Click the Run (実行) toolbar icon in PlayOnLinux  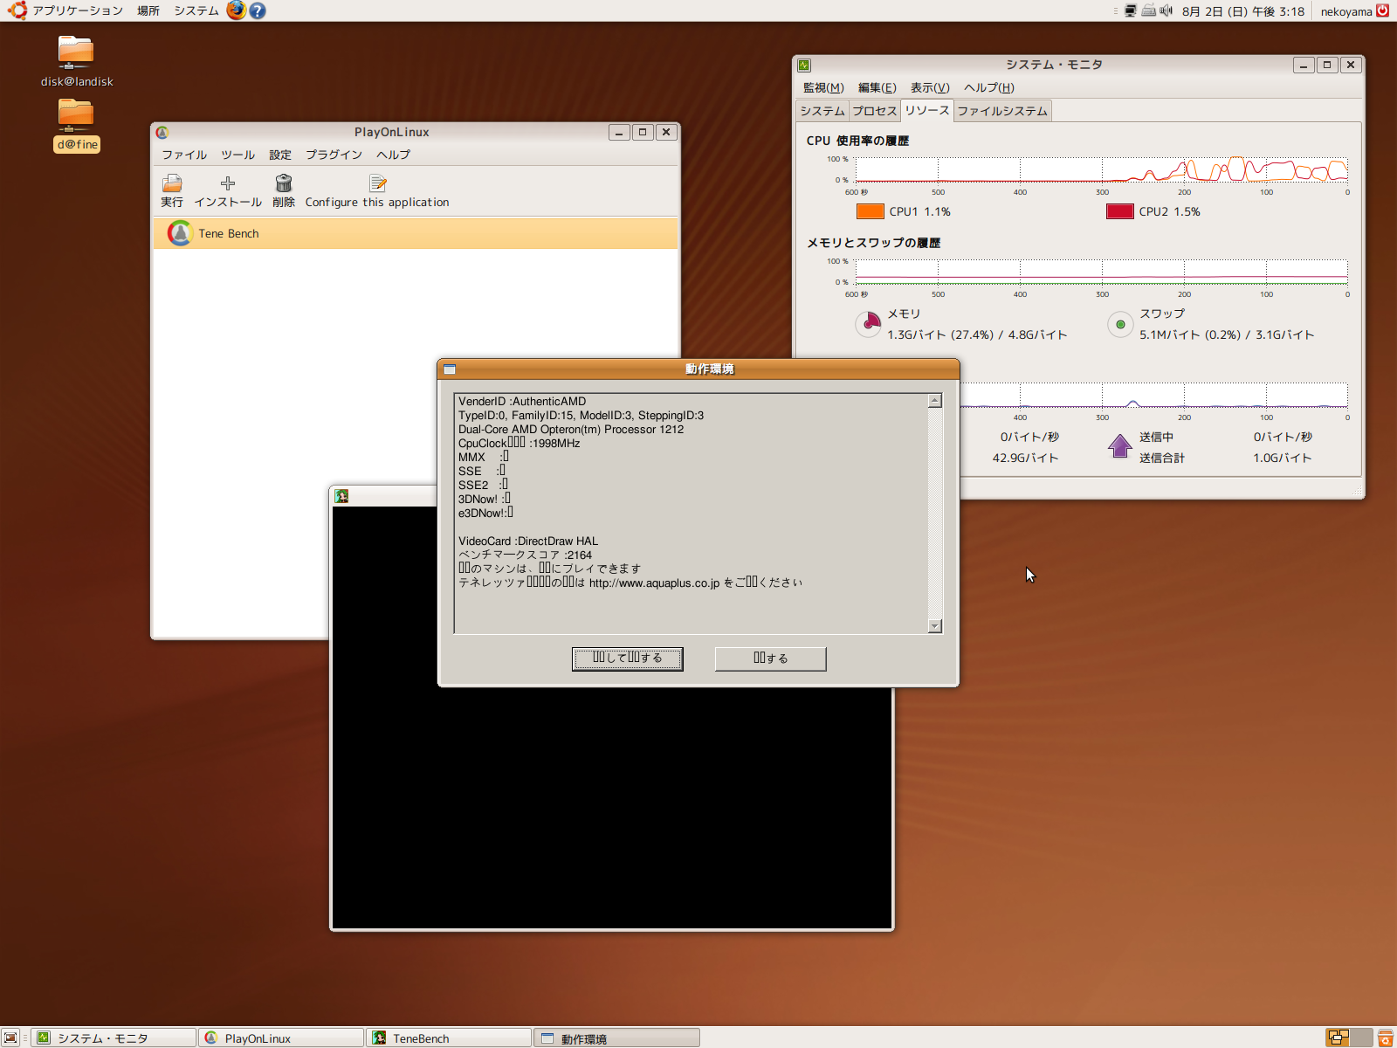(x=172, y=184)
